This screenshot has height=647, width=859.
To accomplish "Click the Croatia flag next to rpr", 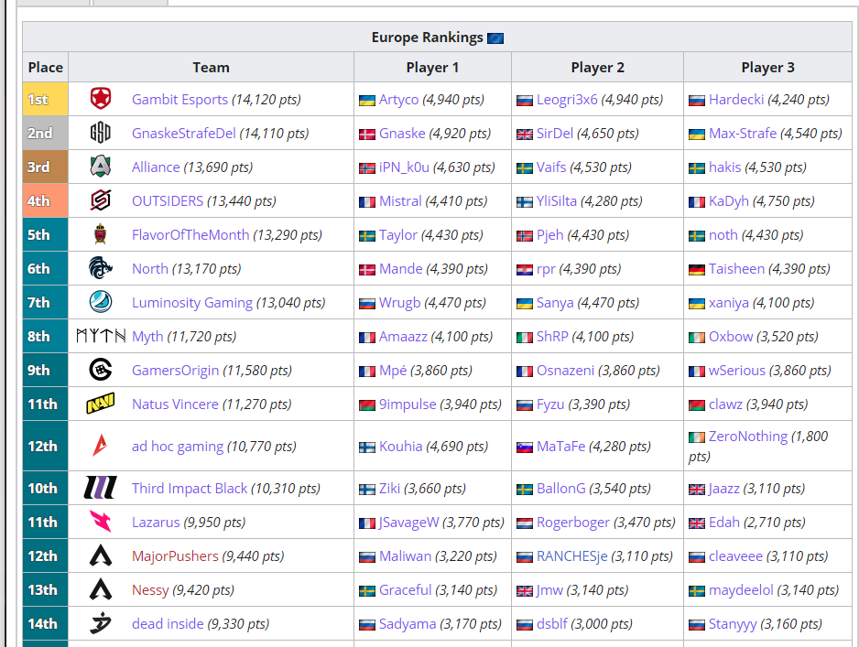I will [x=525, y=270].
